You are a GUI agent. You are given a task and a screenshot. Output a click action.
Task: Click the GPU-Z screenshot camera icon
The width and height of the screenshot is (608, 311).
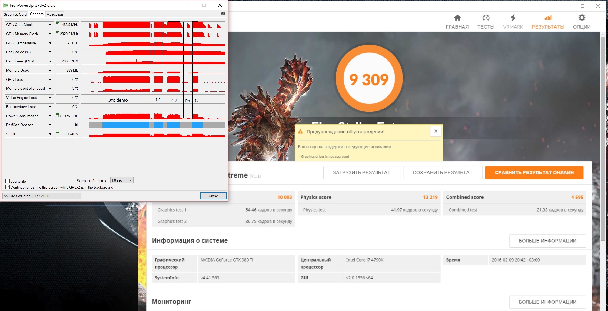pos(222,14)
